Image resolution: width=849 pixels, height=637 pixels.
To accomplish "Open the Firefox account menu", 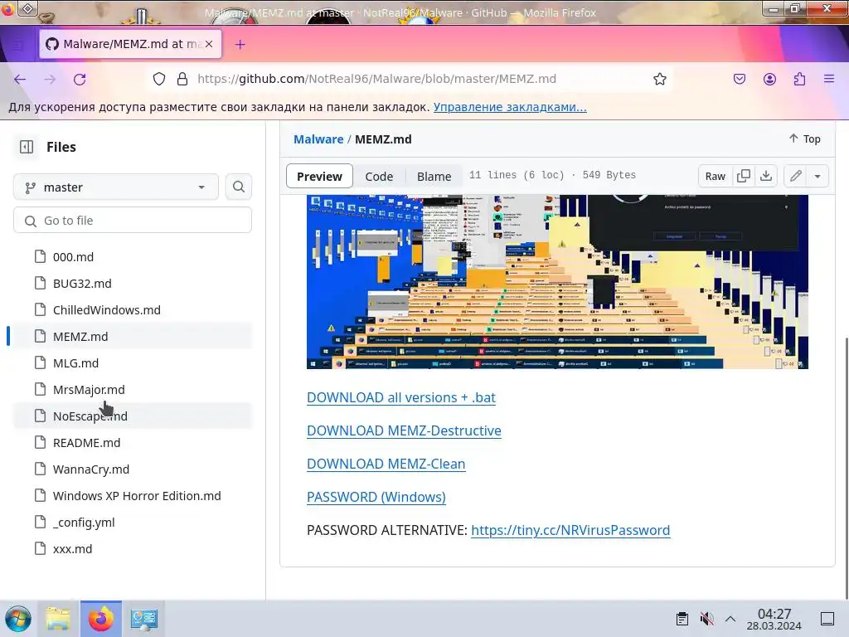I will coord(769,79).
